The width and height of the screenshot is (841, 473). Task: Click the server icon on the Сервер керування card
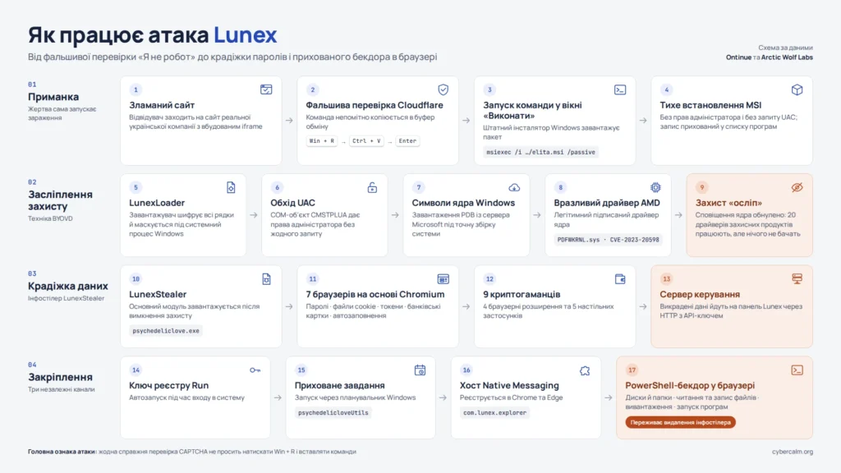(x=797, y=279)
